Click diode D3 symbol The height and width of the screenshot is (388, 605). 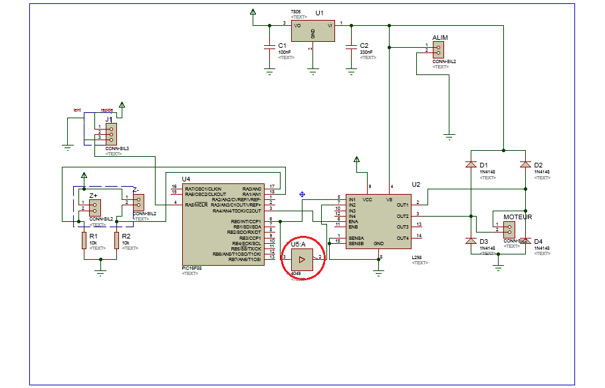coord(471,241)
